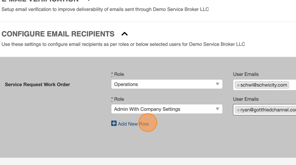Click the Admin With Company Settings dropdown arrow
The image size is (296, 165).
[218, 109]
